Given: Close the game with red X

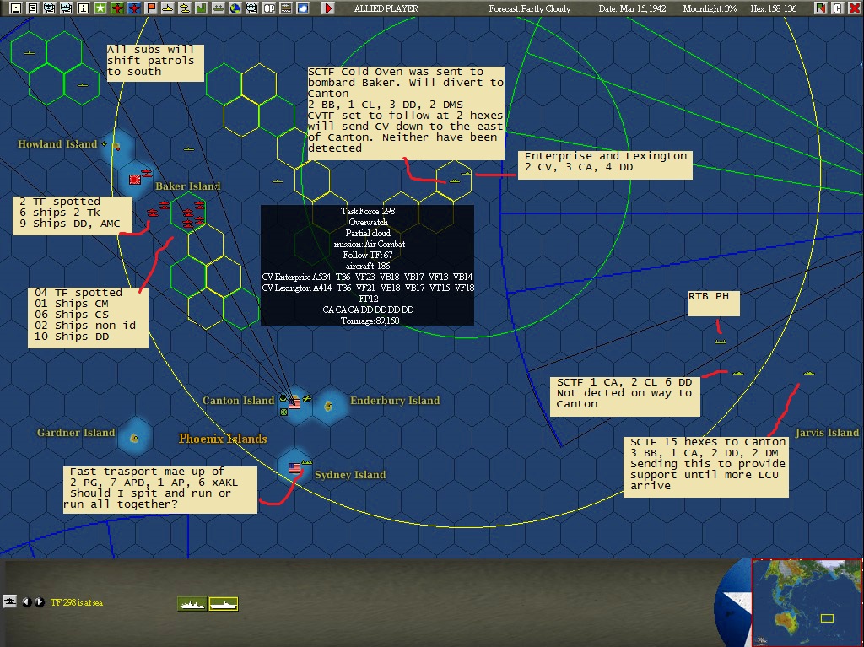Looking at the screenshot, I should 854,8.
